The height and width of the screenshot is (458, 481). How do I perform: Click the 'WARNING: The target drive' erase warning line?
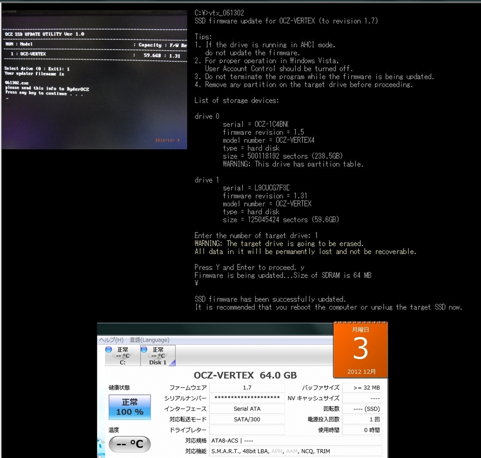click(x=279, y=244)
